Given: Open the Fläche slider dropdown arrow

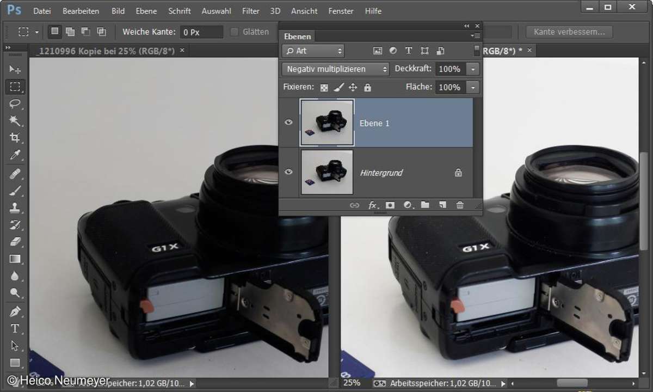Looking at the screenshot, I should 474,87.
